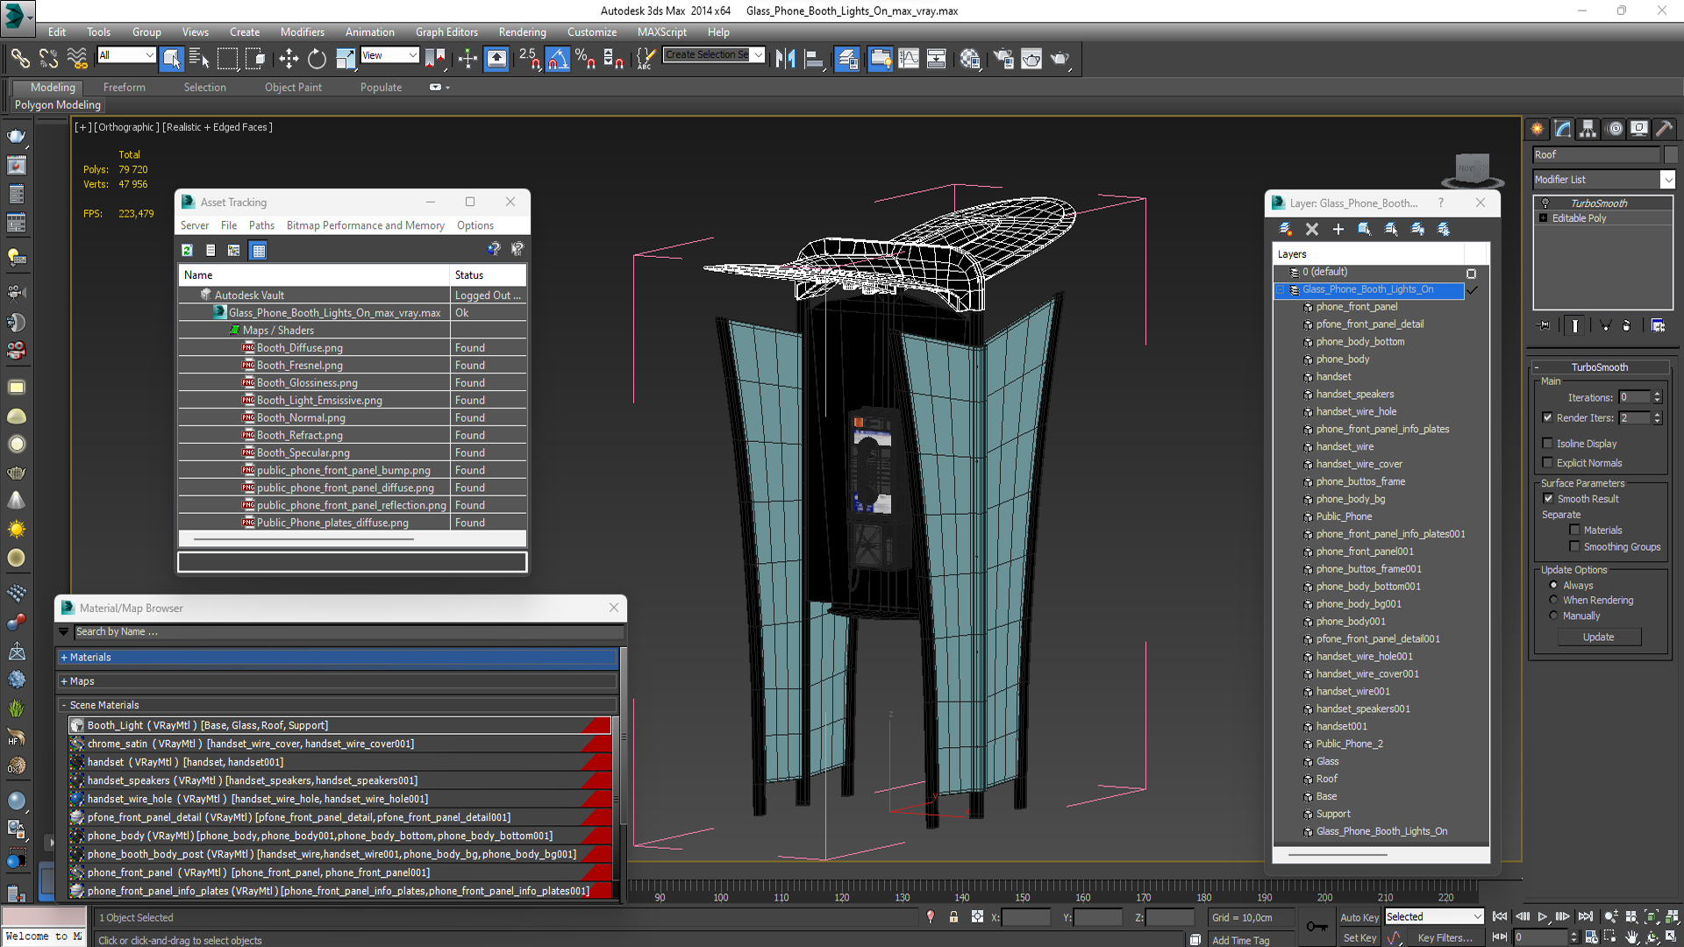Toggle Percent Snap in main toolbar
Viewport: 1684px width, 947px height.
[x=586, y=59]
